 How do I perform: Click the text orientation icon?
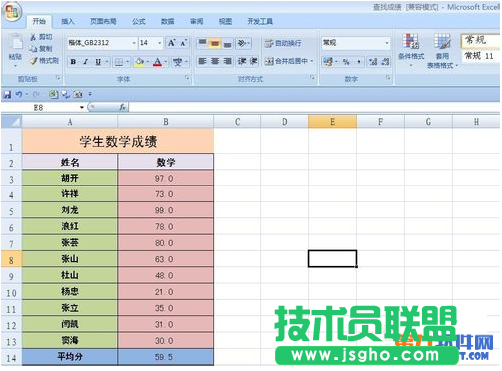[242, 43]
